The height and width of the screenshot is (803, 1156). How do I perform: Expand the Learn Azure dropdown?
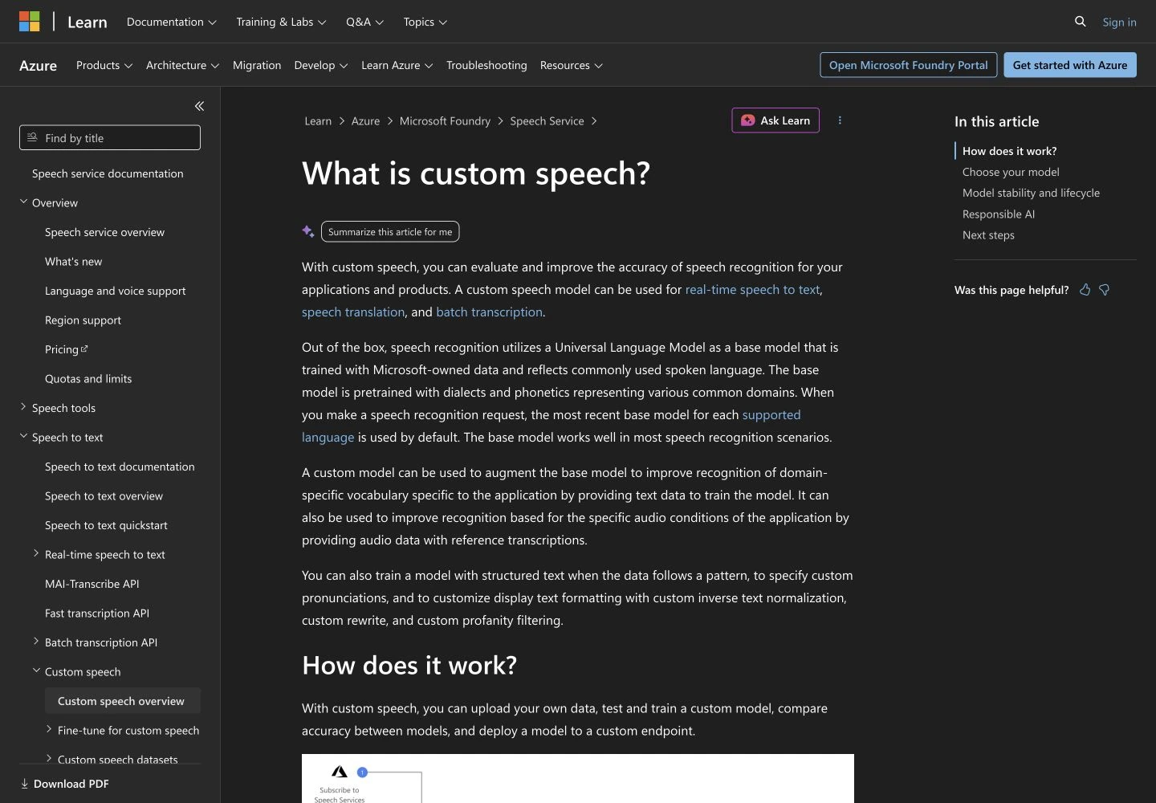click(x=397, y=65)
